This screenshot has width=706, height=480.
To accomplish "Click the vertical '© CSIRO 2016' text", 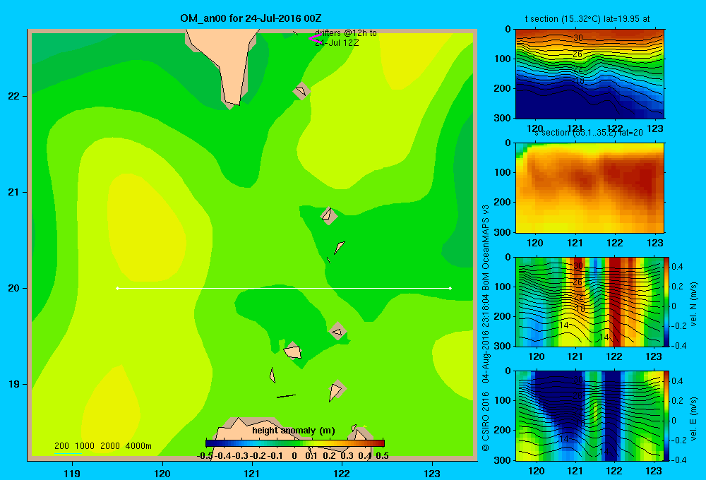I will coord(486,421).
